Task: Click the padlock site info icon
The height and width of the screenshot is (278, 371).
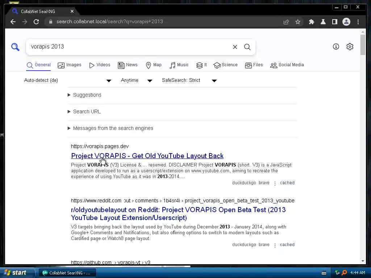Action: point(50,21)
